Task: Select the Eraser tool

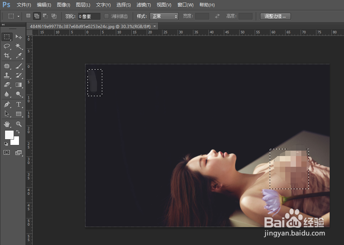Action: point(7,85)
